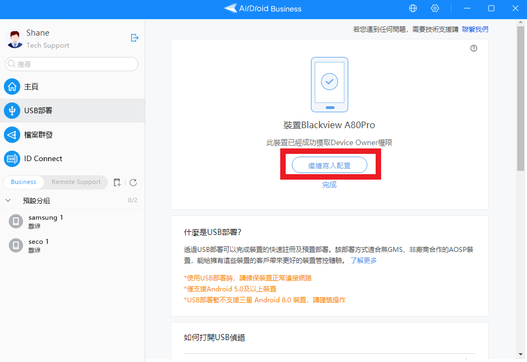Screen dimensions: 527x362
Task: Click the paper plane icon for 檔案群發
Action: [x=12, y=135]
